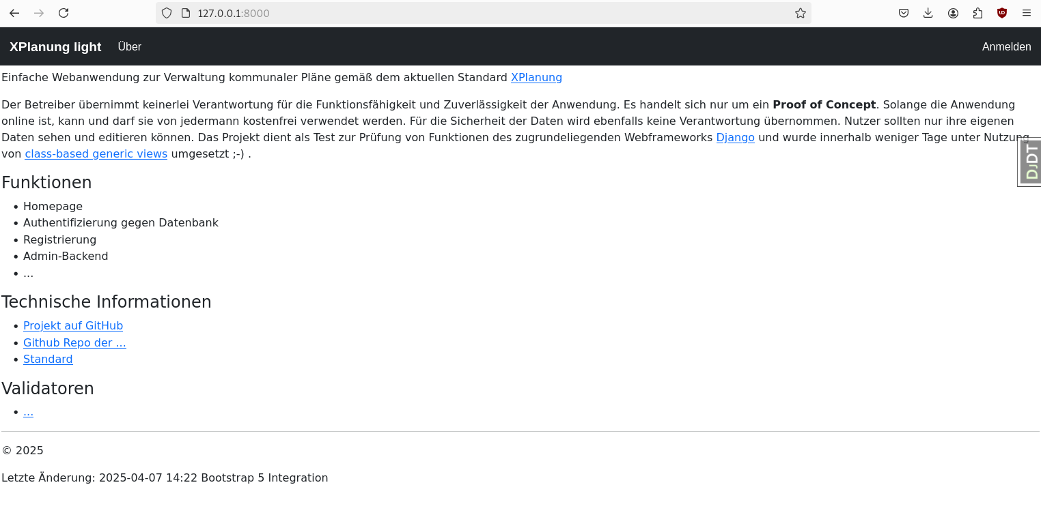Open the class-based generic views link
This screenshot has width=1041, height=530.
(96, 153)
